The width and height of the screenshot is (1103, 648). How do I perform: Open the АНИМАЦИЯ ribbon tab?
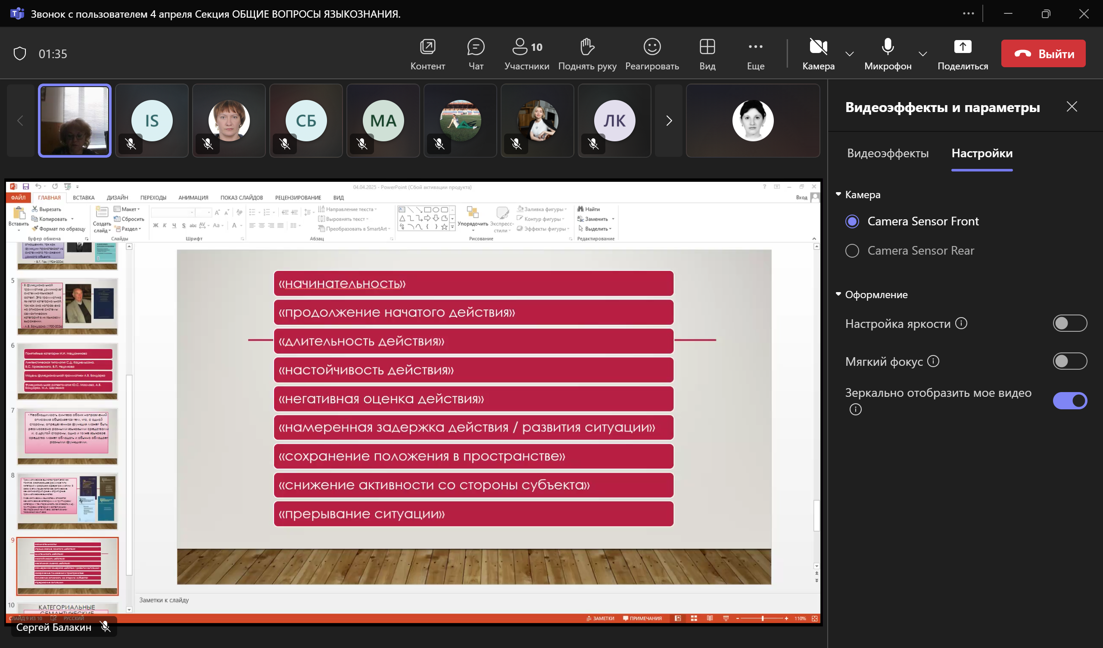tap(193, 198)
